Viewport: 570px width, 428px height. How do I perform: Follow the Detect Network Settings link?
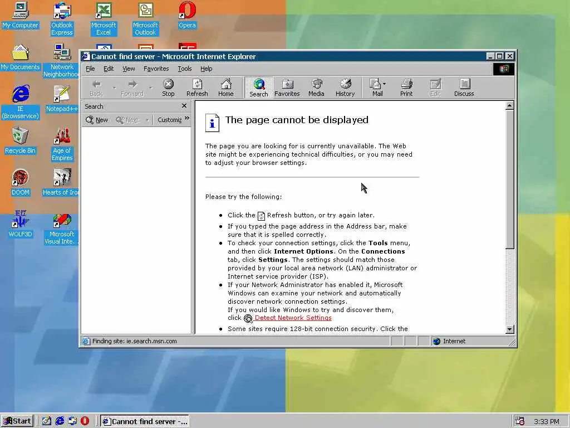pos(293,318)
